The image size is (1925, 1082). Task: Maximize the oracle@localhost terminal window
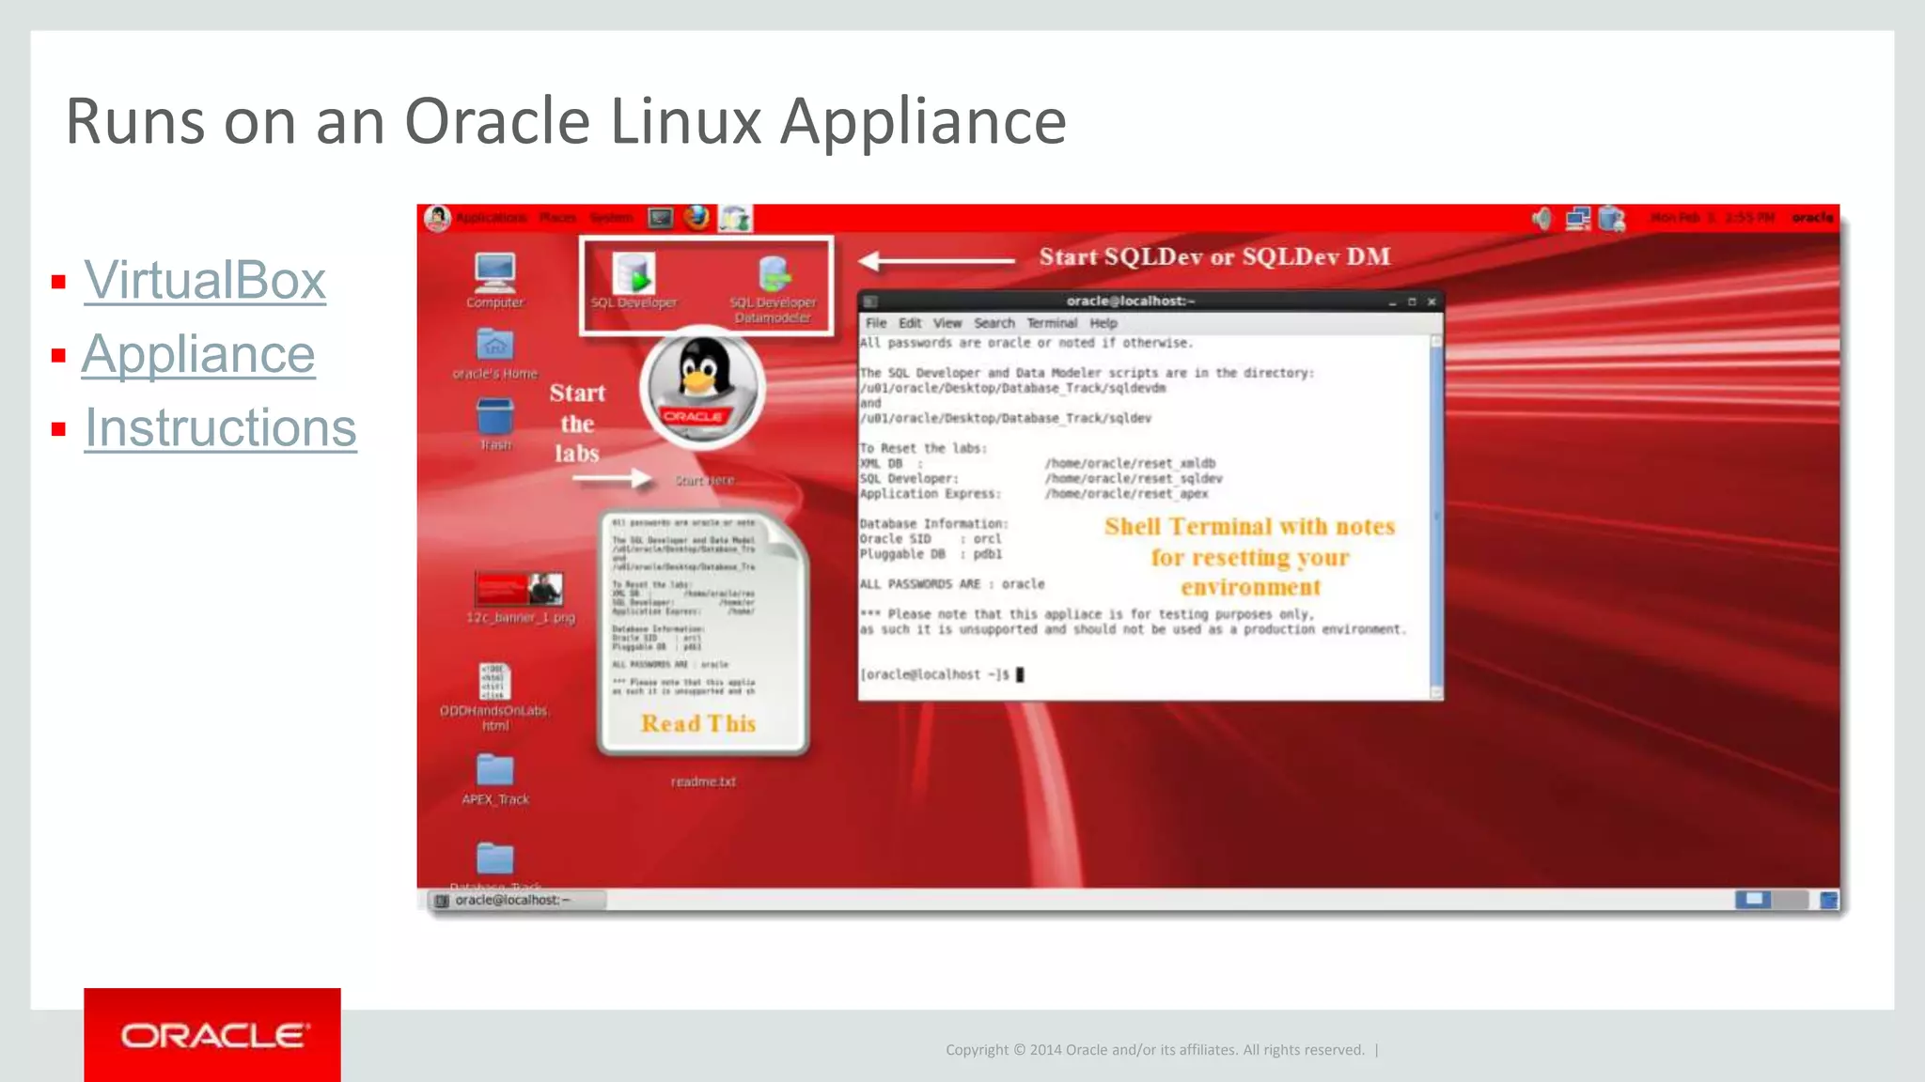(1412, 302)
